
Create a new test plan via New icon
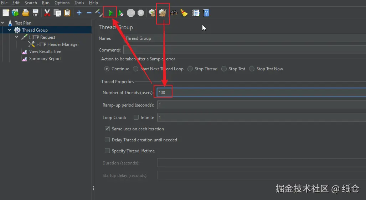click(x=6, y=13)
